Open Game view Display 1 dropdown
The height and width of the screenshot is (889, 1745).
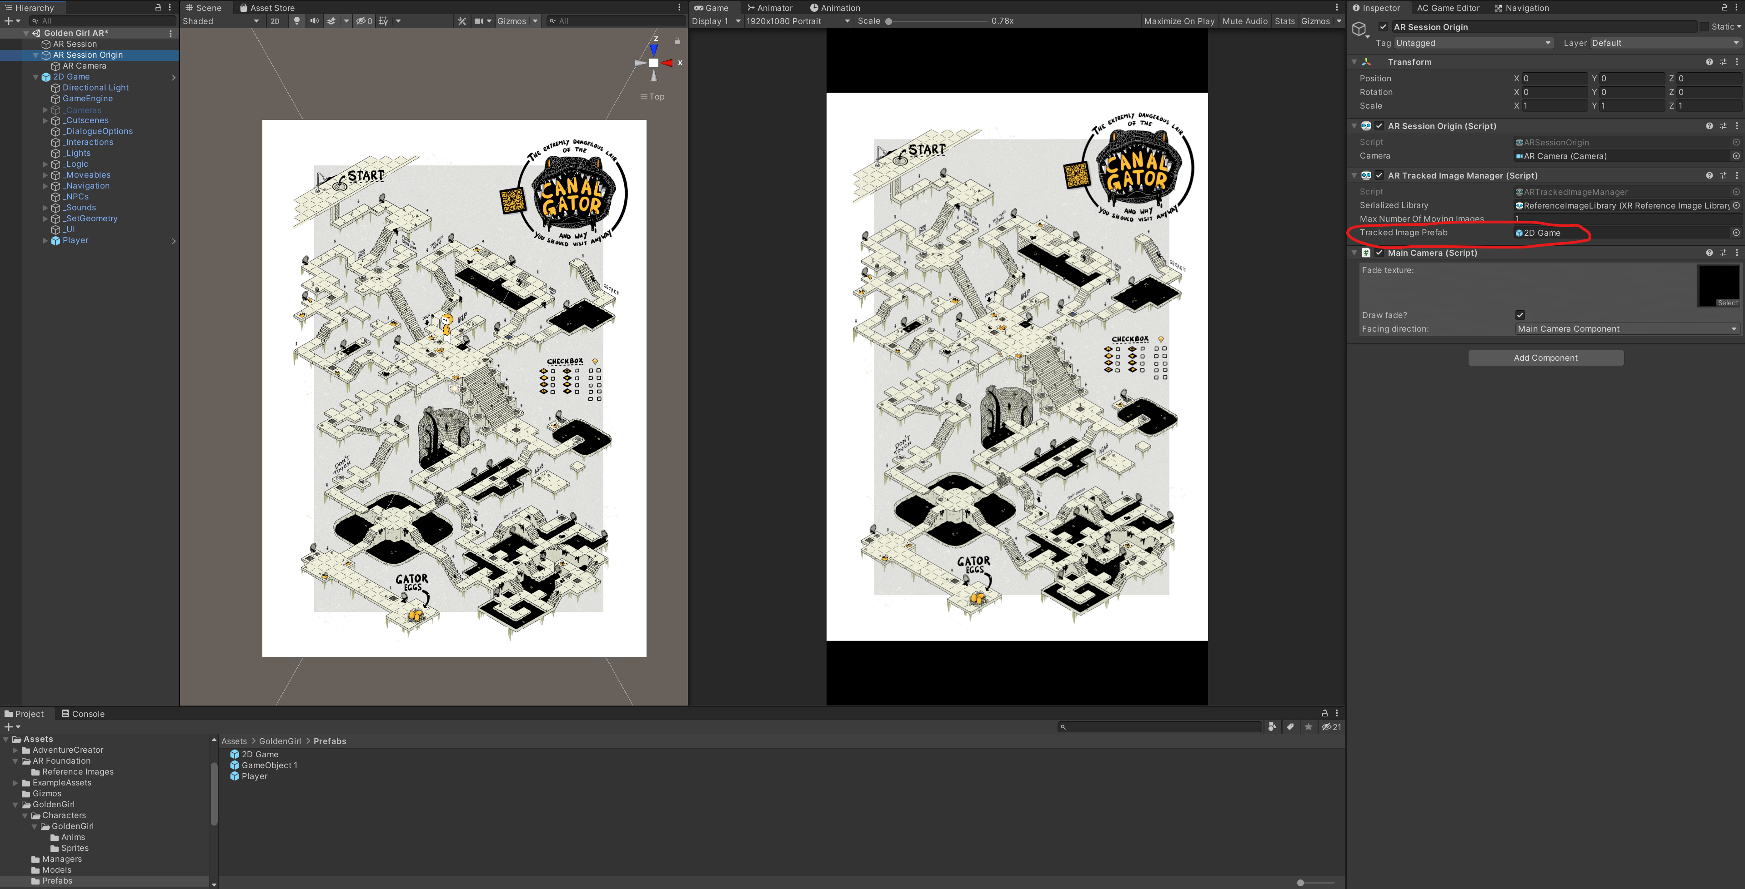(716, 21)
